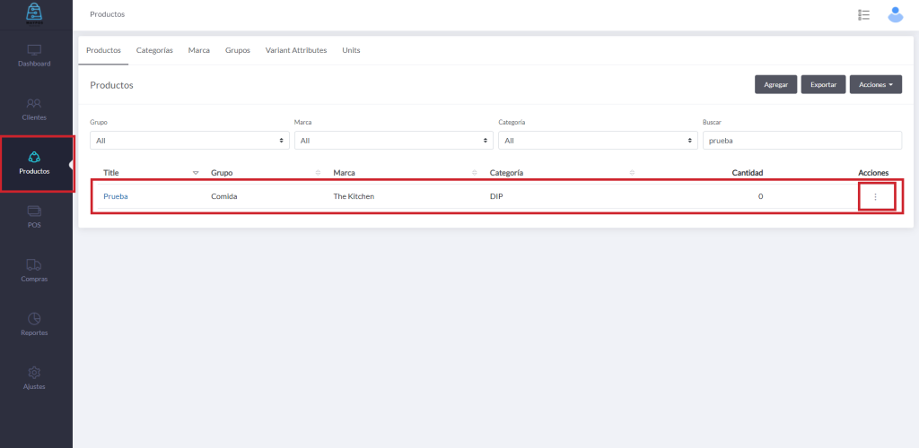
Task: Click the Buscar search field
Action: [801, 141]
